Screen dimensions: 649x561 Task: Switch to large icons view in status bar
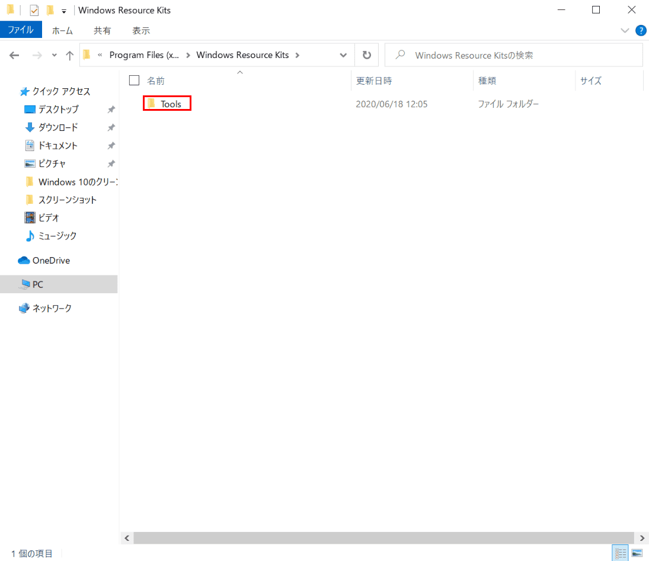tap(637, 553)
